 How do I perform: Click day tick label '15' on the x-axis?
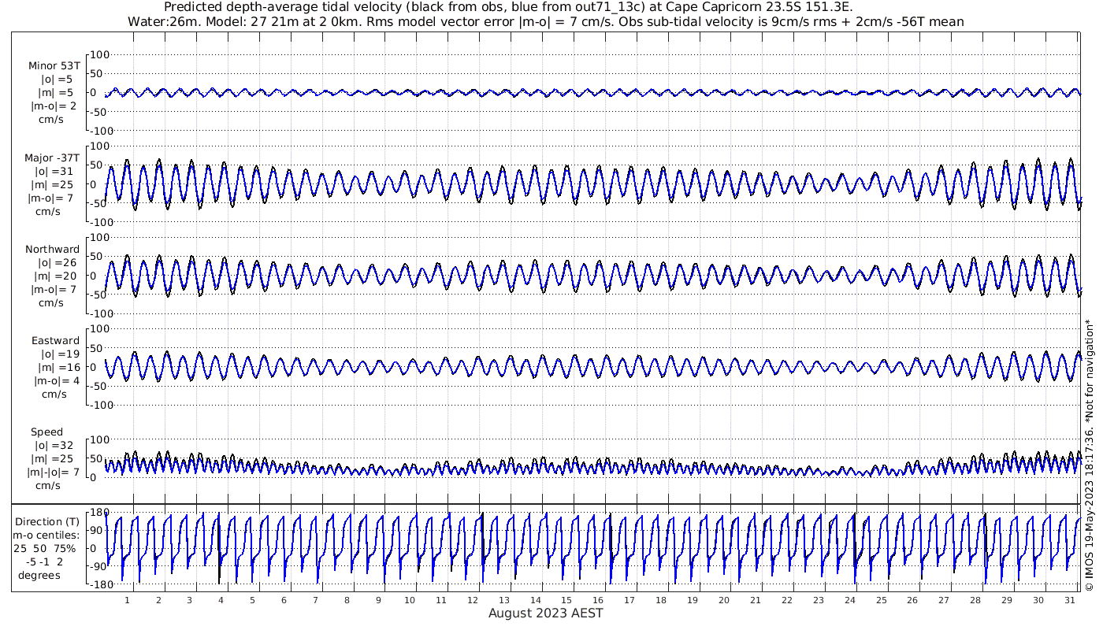566,600
